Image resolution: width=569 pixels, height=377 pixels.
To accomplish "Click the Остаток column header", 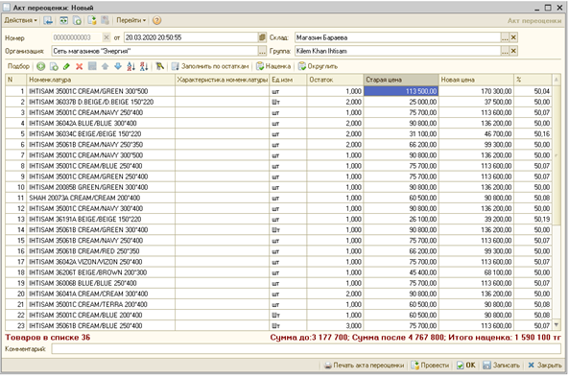I will tap(335, 80).
